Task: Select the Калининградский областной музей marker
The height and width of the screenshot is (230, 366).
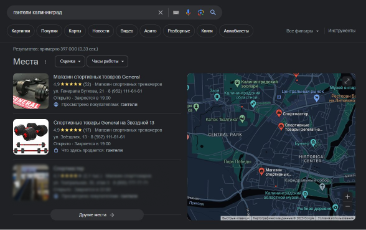Action: point(305,194)
